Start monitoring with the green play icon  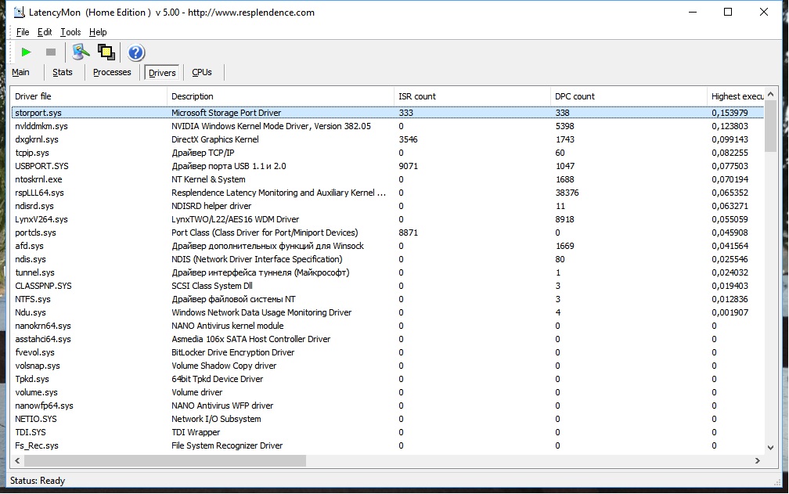(26, 52)
